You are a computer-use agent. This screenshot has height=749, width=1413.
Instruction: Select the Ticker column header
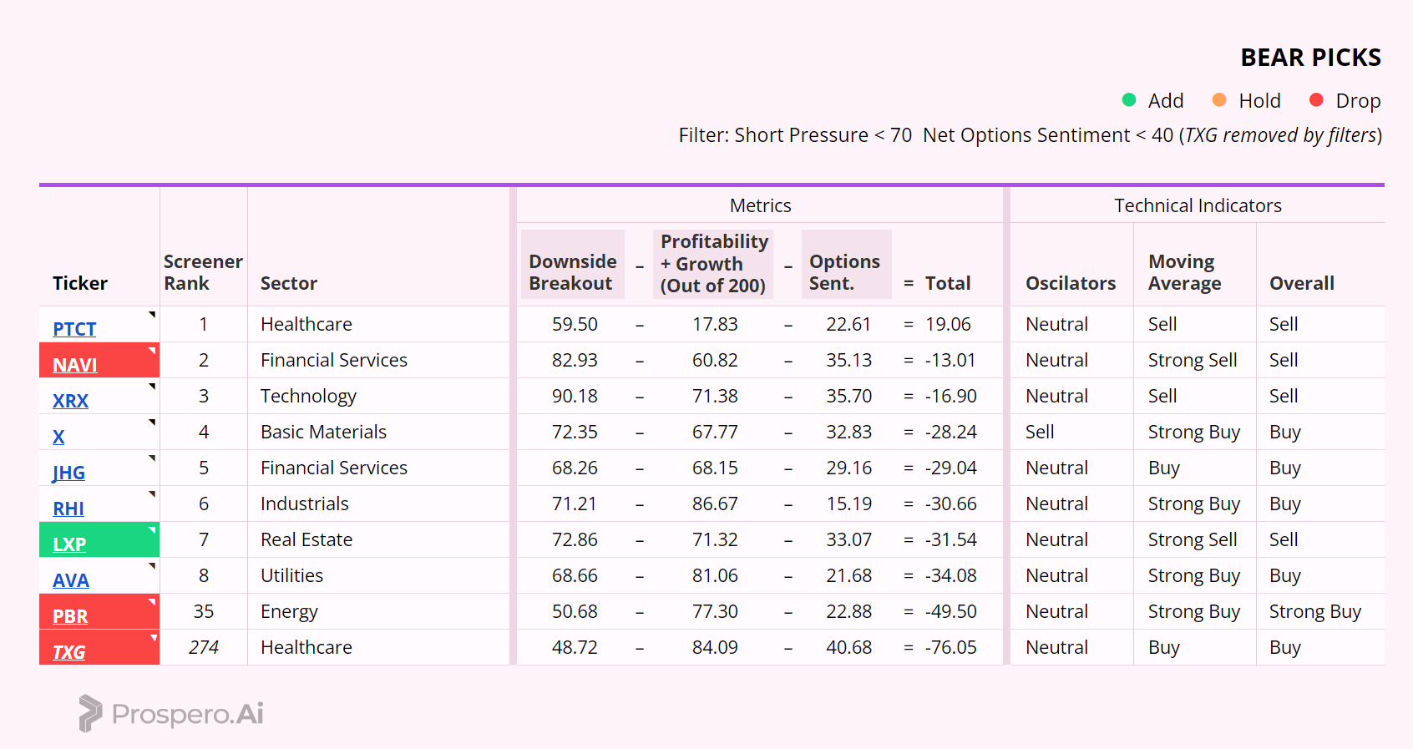80,283
